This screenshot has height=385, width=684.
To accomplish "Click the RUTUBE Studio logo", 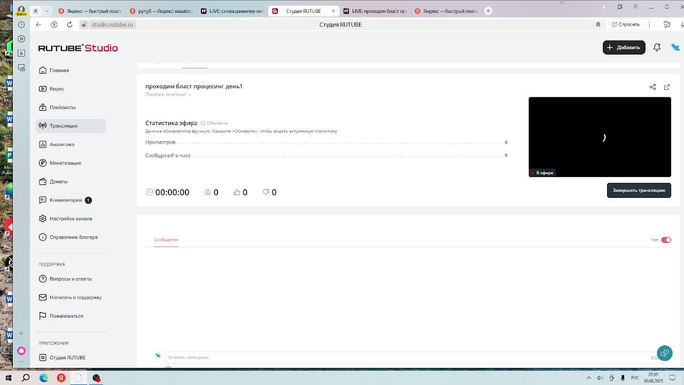I will click(x=78, y=48).
